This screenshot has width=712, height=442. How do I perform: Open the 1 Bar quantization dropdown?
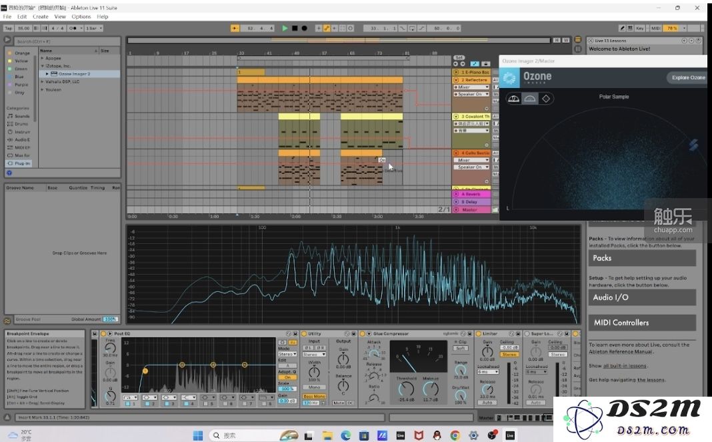click(x=94, y=28)
